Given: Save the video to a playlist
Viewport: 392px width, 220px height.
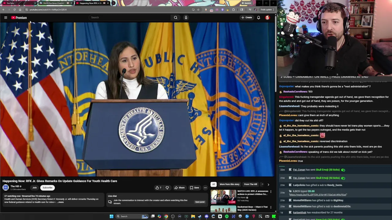Looking at the screenshot, I should point(194,188).
